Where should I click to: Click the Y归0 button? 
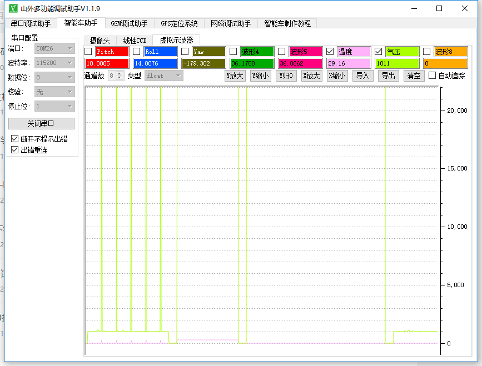pos(286,76)
